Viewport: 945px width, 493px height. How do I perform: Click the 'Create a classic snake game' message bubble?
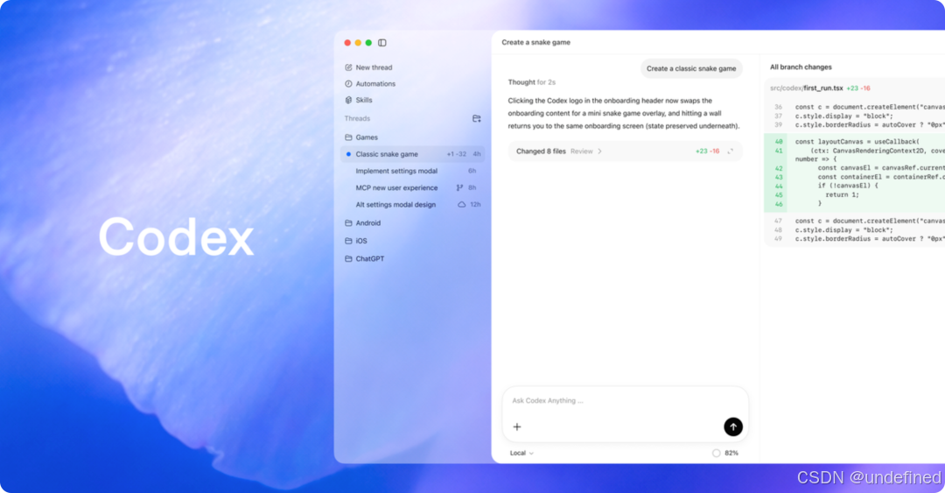[691, 69]
